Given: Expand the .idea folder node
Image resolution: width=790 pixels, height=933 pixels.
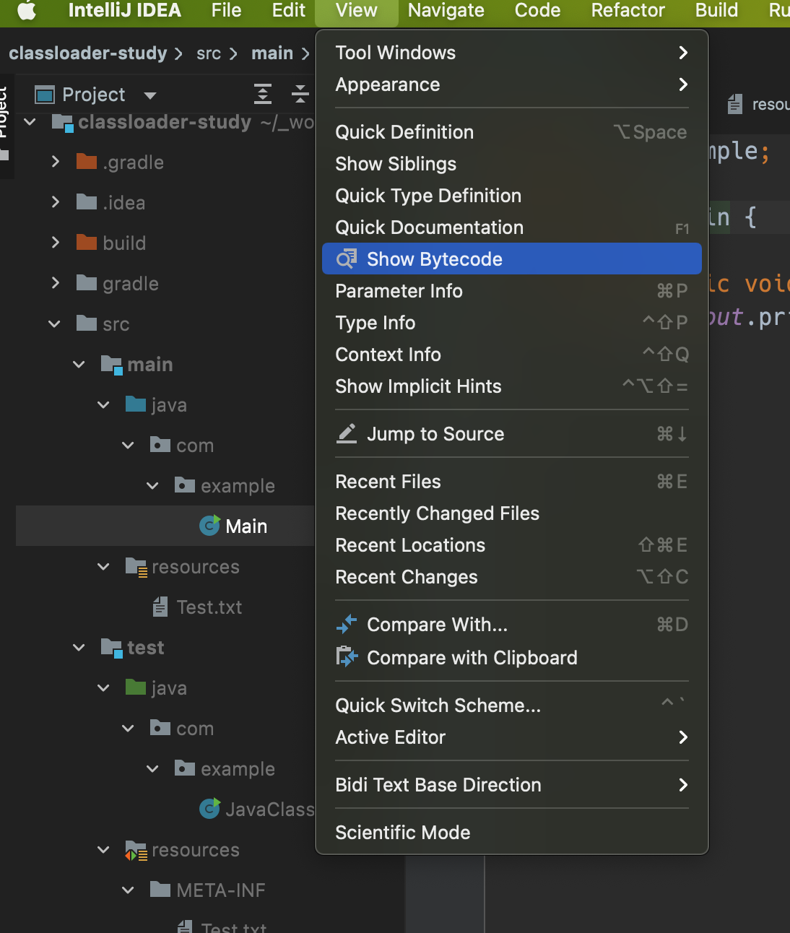Looking at the screenshot, I should point(55,202).
